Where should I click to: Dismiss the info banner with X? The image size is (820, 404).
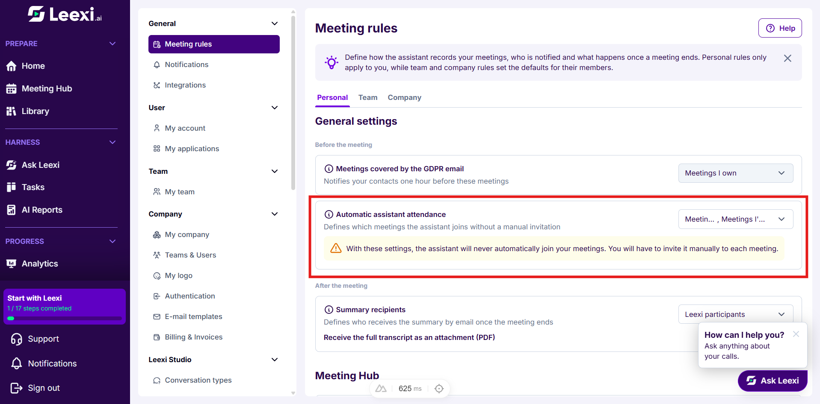pos(787,59)
